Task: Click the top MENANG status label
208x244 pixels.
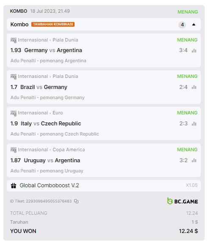Action: click(x=188, y=12)
